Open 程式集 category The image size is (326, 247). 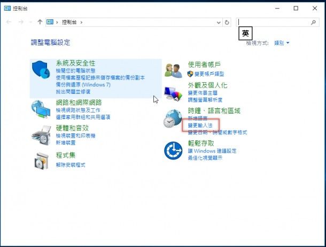(66, 155)
